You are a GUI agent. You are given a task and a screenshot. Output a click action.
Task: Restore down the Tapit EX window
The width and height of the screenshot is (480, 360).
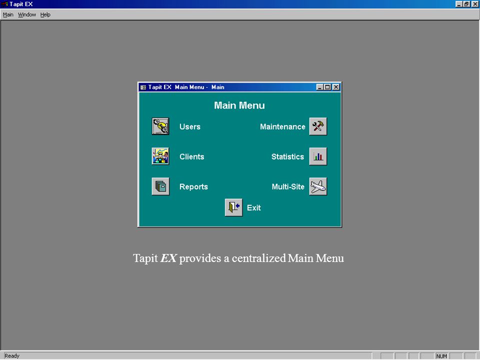[466, 4]
